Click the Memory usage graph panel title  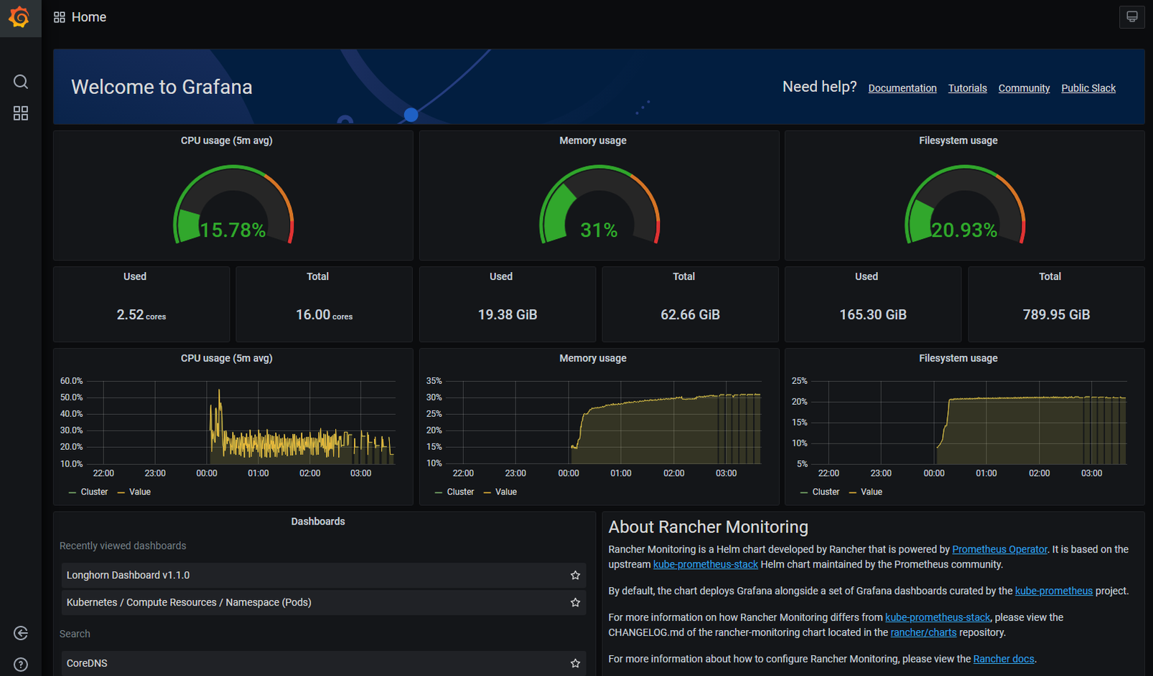tap(592, 358)
